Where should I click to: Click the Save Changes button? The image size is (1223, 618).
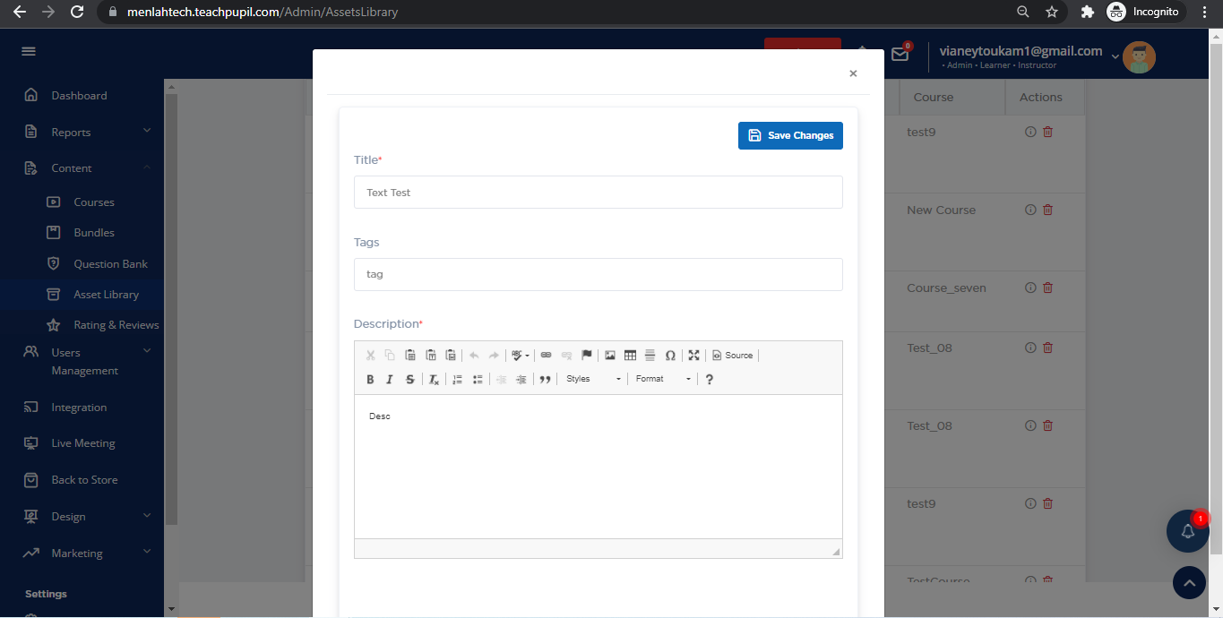tap(790, 135)
